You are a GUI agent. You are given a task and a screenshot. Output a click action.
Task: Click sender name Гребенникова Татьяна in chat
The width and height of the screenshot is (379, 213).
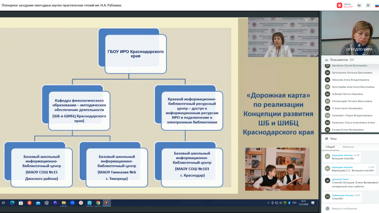pyautogui.click(x=343, y=195)
